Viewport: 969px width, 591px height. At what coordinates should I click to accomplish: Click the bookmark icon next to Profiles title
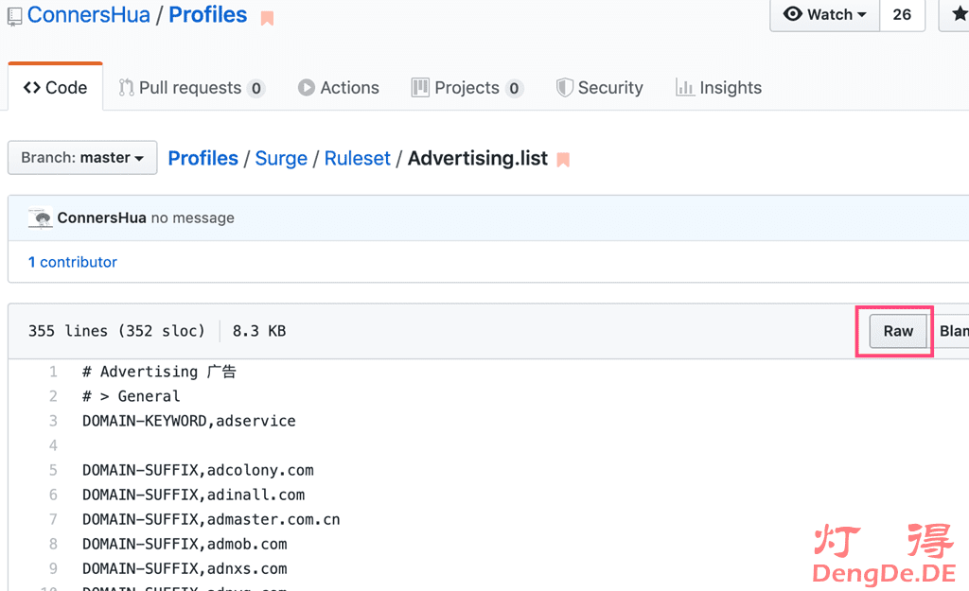click(x=267, y=18)
